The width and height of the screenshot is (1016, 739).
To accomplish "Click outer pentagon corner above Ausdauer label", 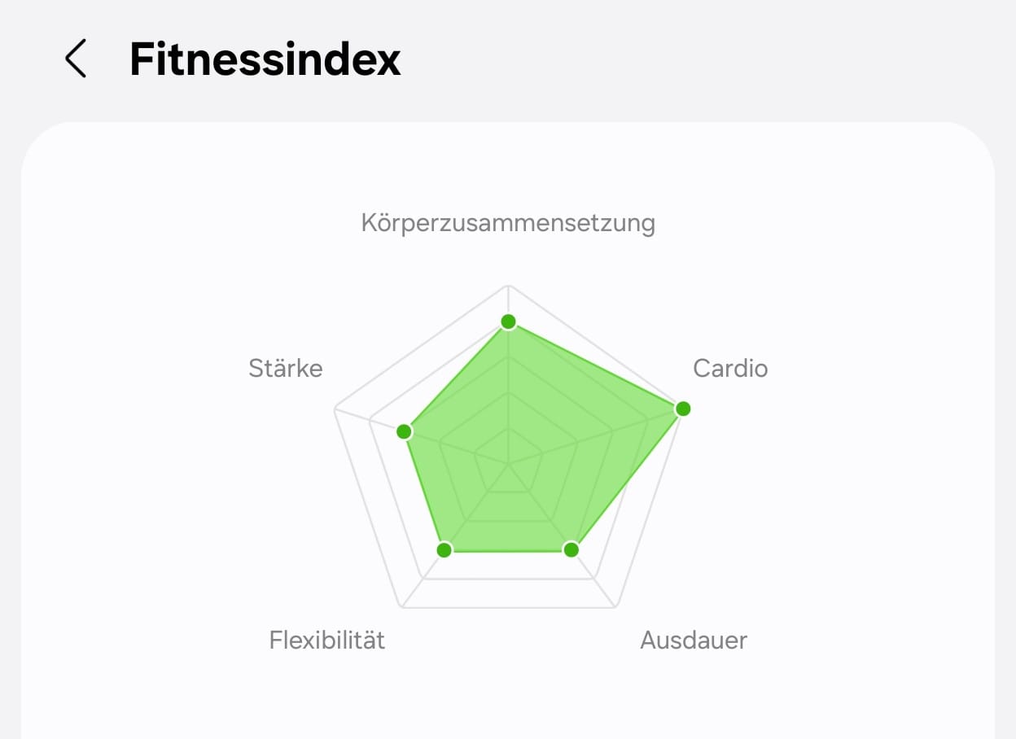I will tap(615, 607).
